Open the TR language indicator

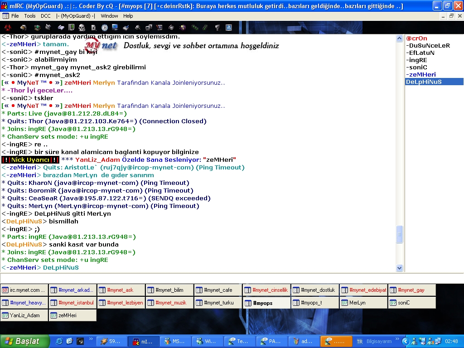[x=359, y=342]
